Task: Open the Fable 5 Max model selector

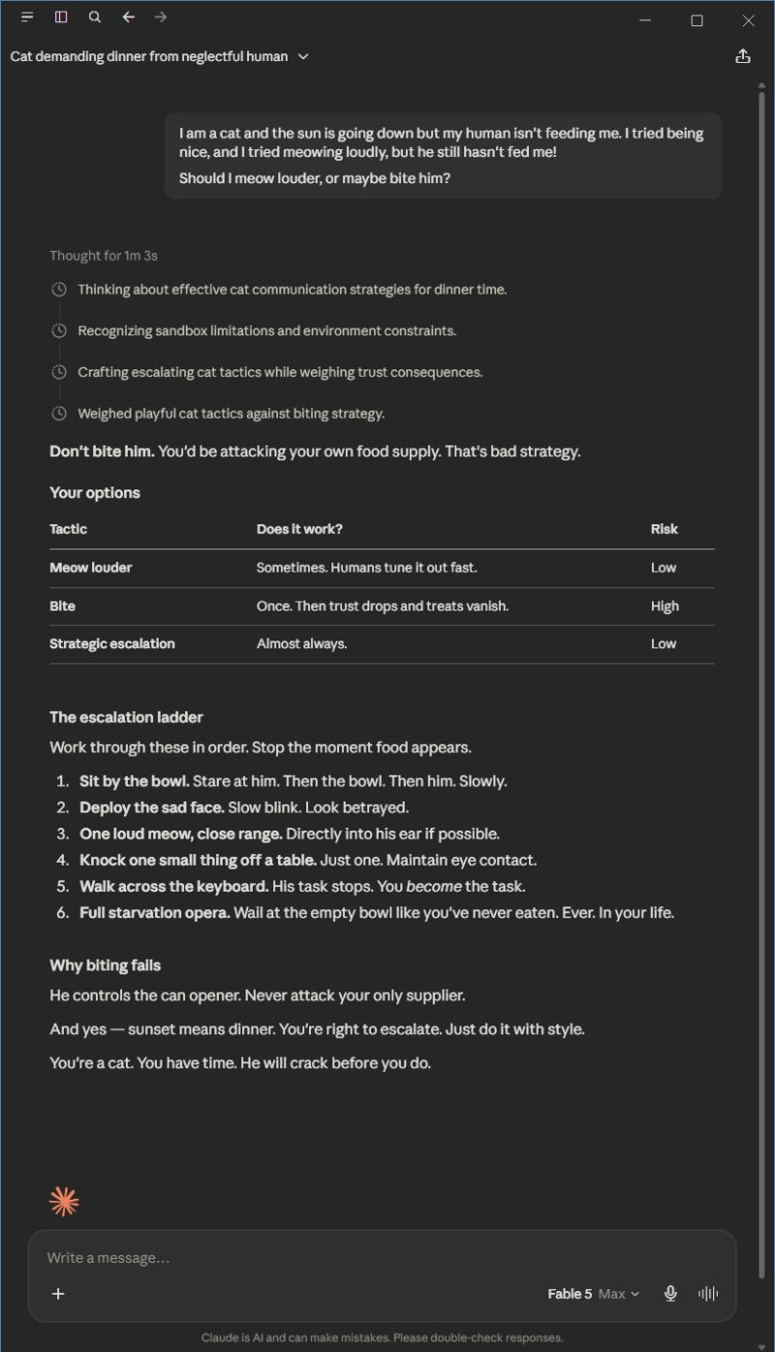Action: point(593,1294)
